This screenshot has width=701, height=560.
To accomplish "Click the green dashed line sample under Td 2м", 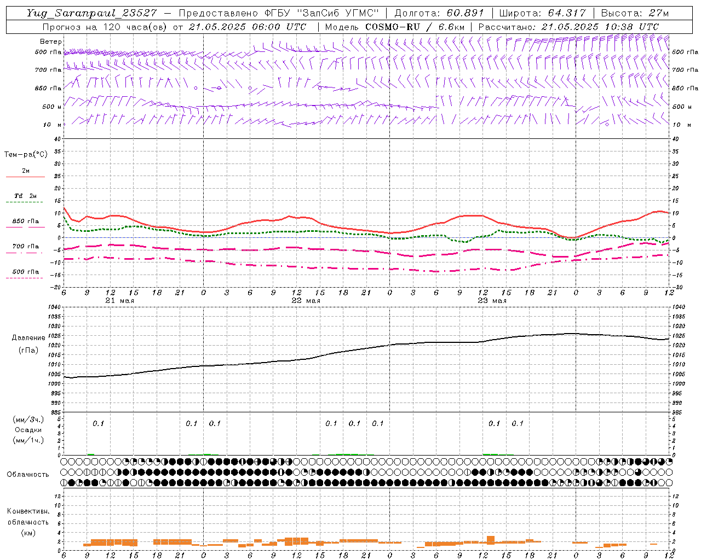I will [x=25, y=202].
